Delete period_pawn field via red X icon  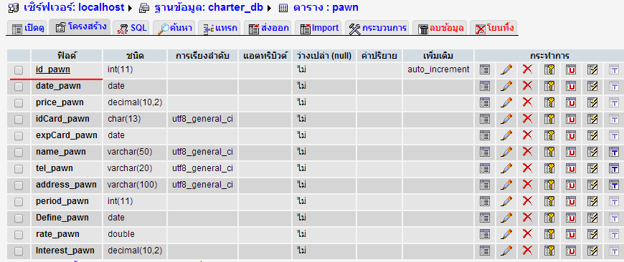(527, 201)
